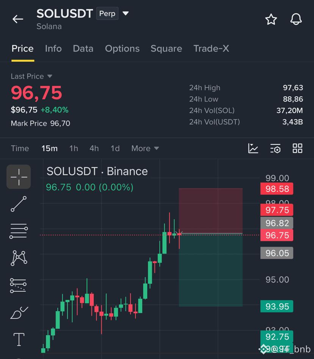
Task: Click the 96.05 gray price label
Action: pos(277,253)
